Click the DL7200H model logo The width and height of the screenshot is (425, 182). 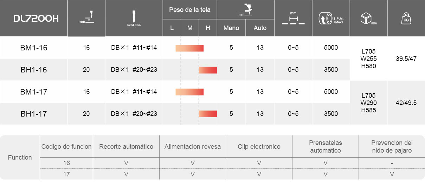pyautogui.click(x=36, y=19)
